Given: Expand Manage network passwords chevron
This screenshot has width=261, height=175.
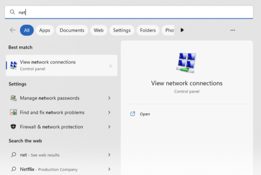Looking at the screenshot, I should point(109,98).
